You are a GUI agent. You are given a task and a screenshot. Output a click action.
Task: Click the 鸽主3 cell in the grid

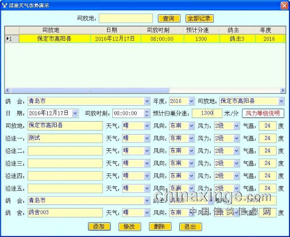[237, 39]
